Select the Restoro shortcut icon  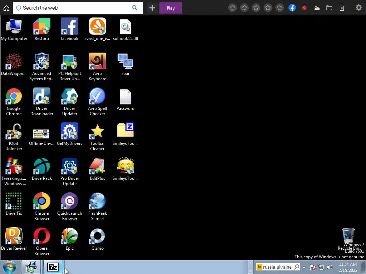[x=42, y=26]
